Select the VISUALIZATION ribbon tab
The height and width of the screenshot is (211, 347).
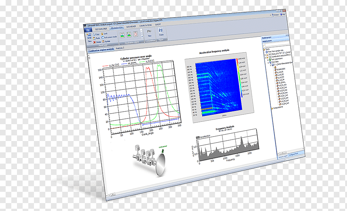point(117,27)
